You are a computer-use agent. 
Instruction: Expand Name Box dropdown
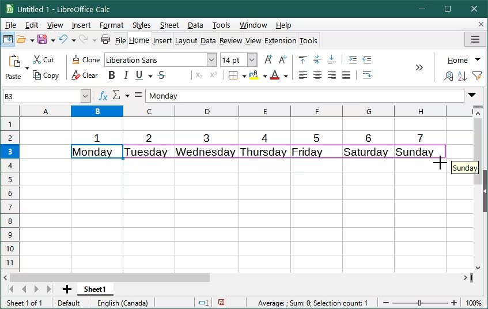click(x=85, y=96)
